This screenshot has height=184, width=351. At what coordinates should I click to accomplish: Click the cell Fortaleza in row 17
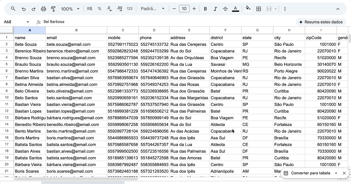(x=289, y=144)
